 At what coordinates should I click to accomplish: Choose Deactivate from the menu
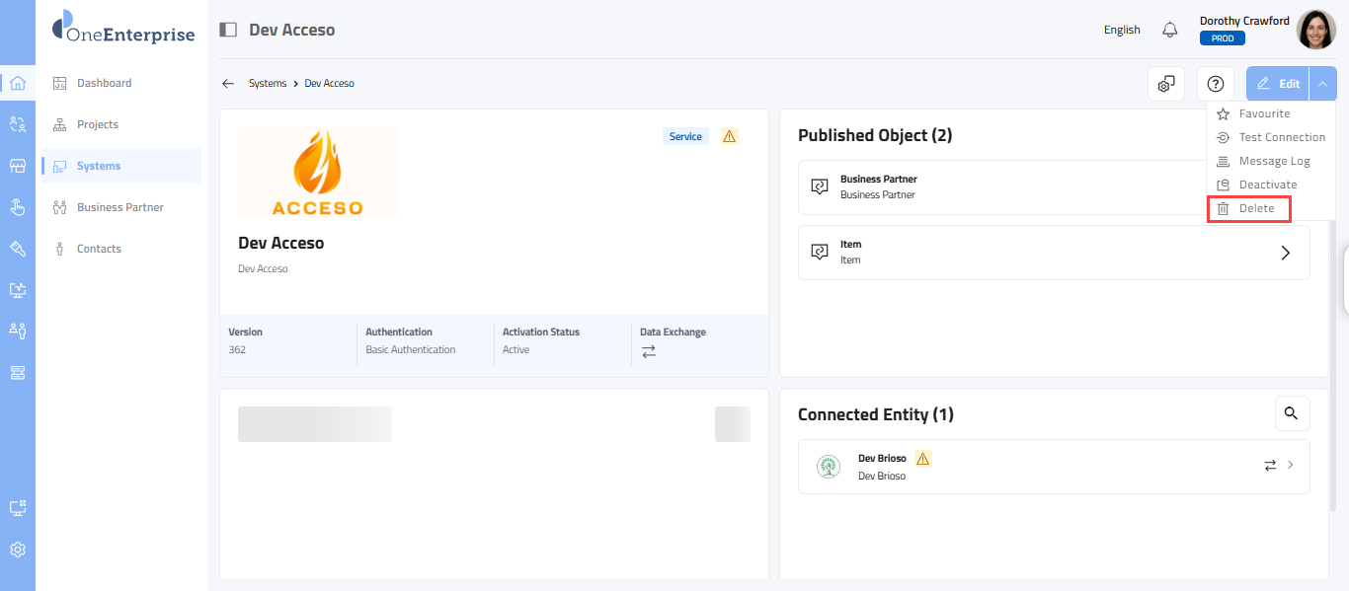click(x=1267, y=185)
